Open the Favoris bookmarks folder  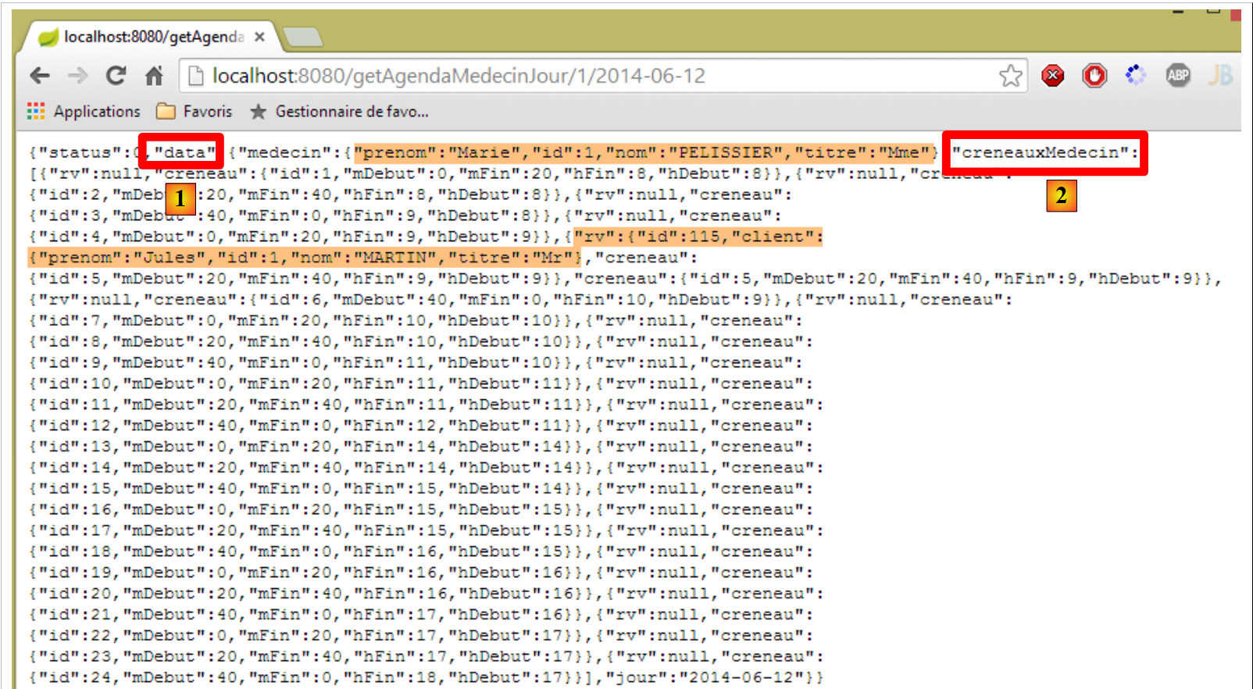195,112
